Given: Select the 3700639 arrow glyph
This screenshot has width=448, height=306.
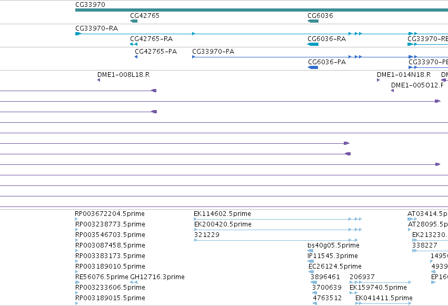Looking at the screenshot, I should coord(315,293).
